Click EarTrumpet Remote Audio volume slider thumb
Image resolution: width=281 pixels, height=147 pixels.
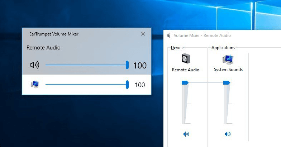pyautogui.click(x=127, y=65)
